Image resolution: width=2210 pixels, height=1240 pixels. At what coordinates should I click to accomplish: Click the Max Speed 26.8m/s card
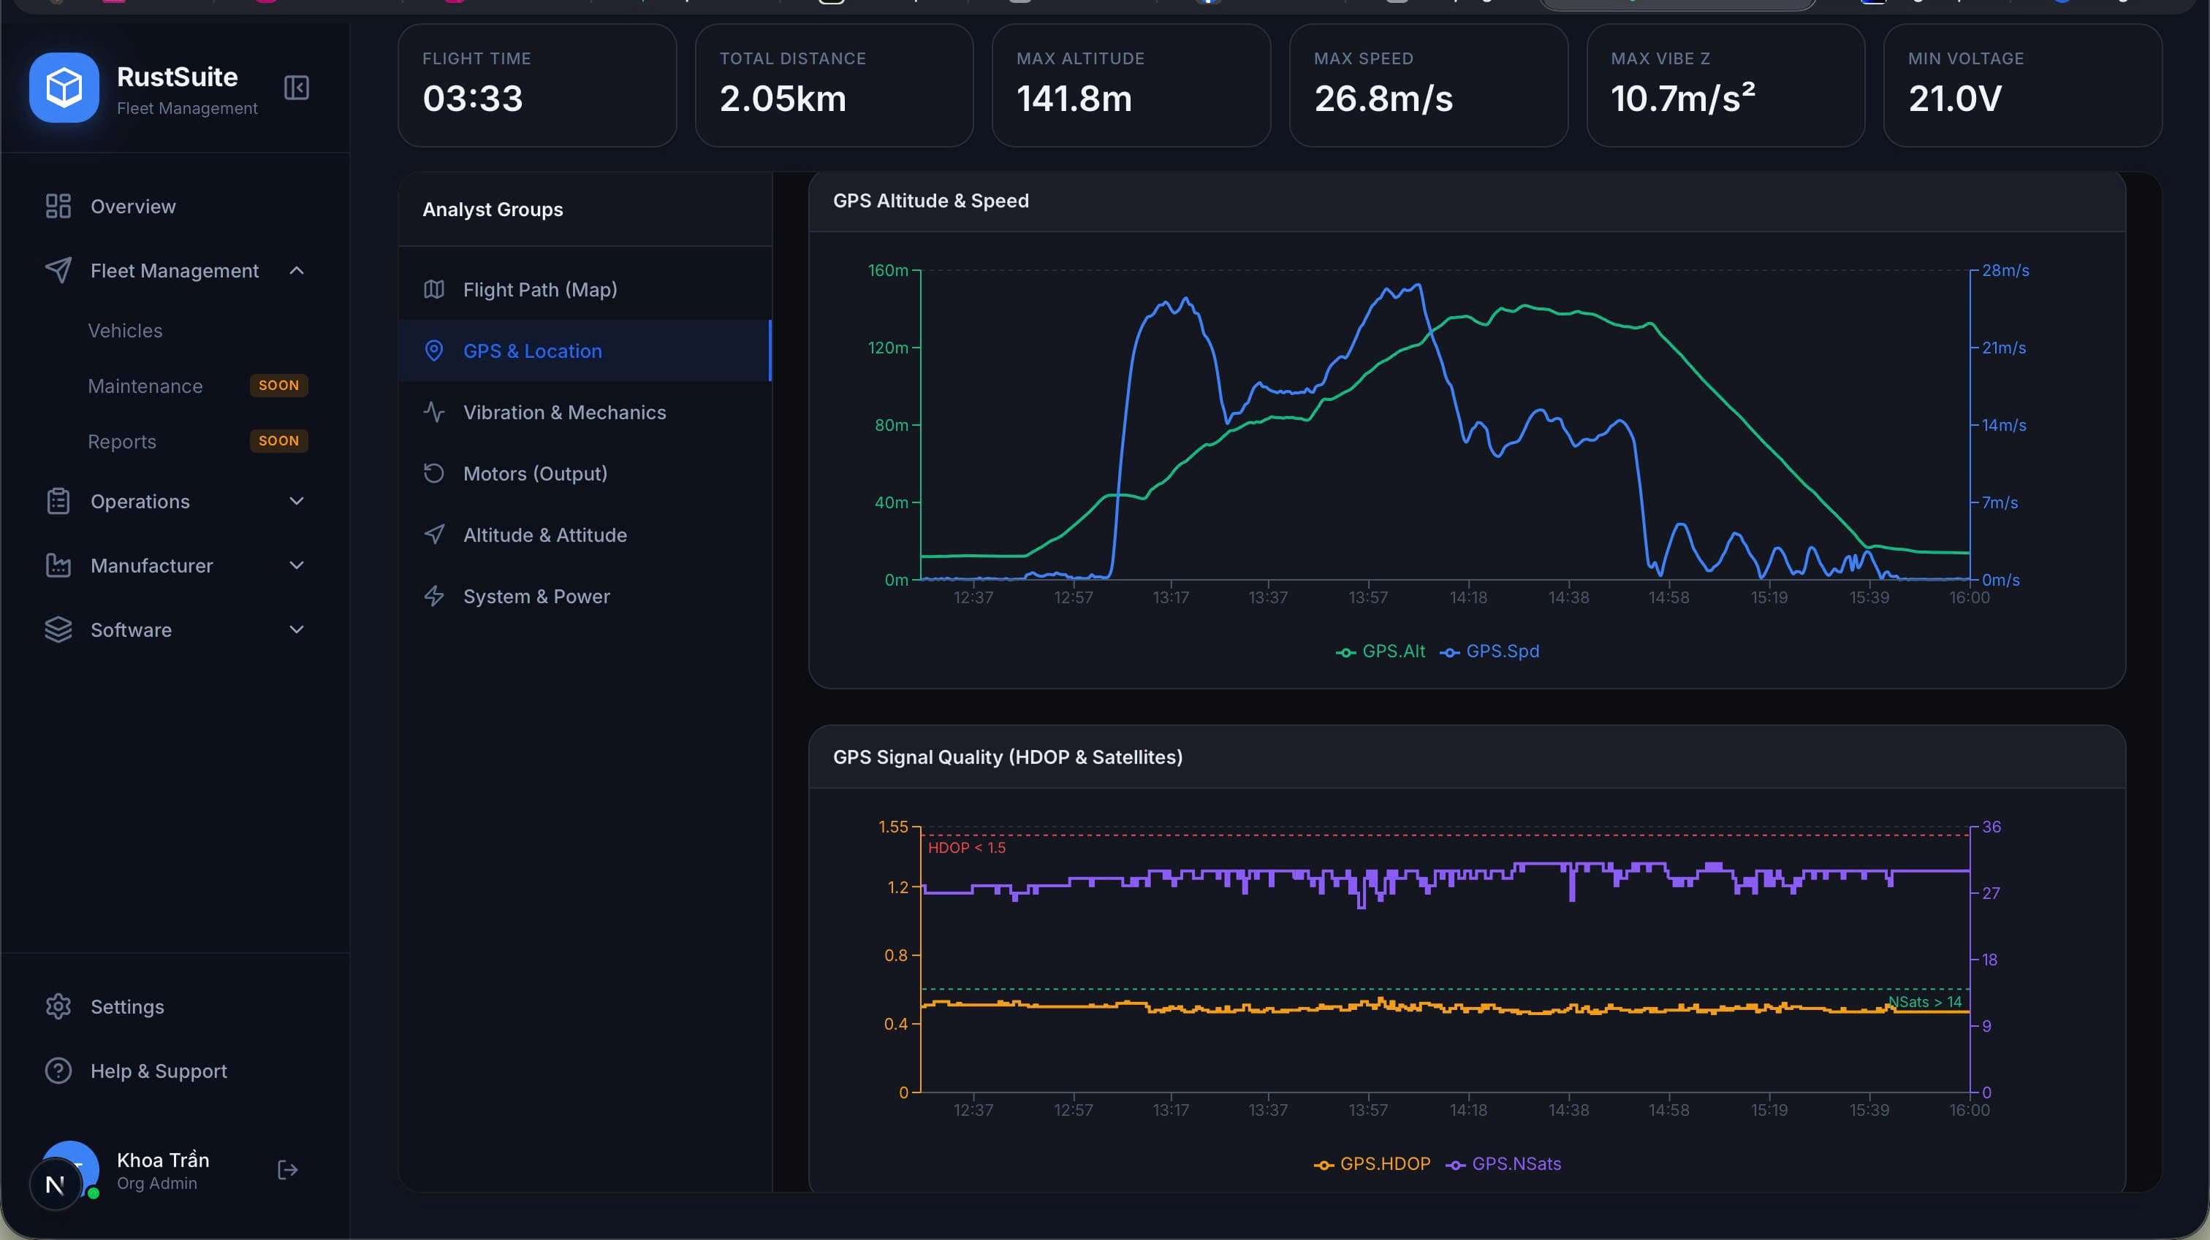pyautogui.click(x=1429, y=85)
